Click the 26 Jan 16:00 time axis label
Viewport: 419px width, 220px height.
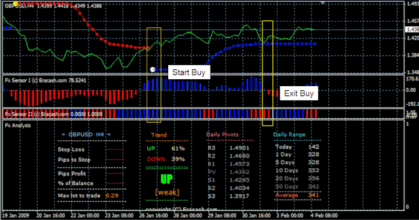(x=153, y=215)
